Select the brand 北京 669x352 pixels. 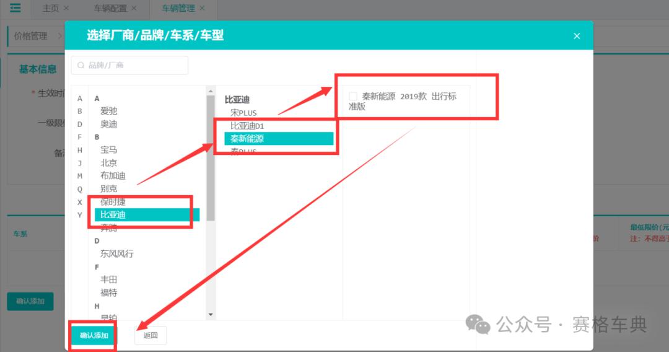click(109, 163)
